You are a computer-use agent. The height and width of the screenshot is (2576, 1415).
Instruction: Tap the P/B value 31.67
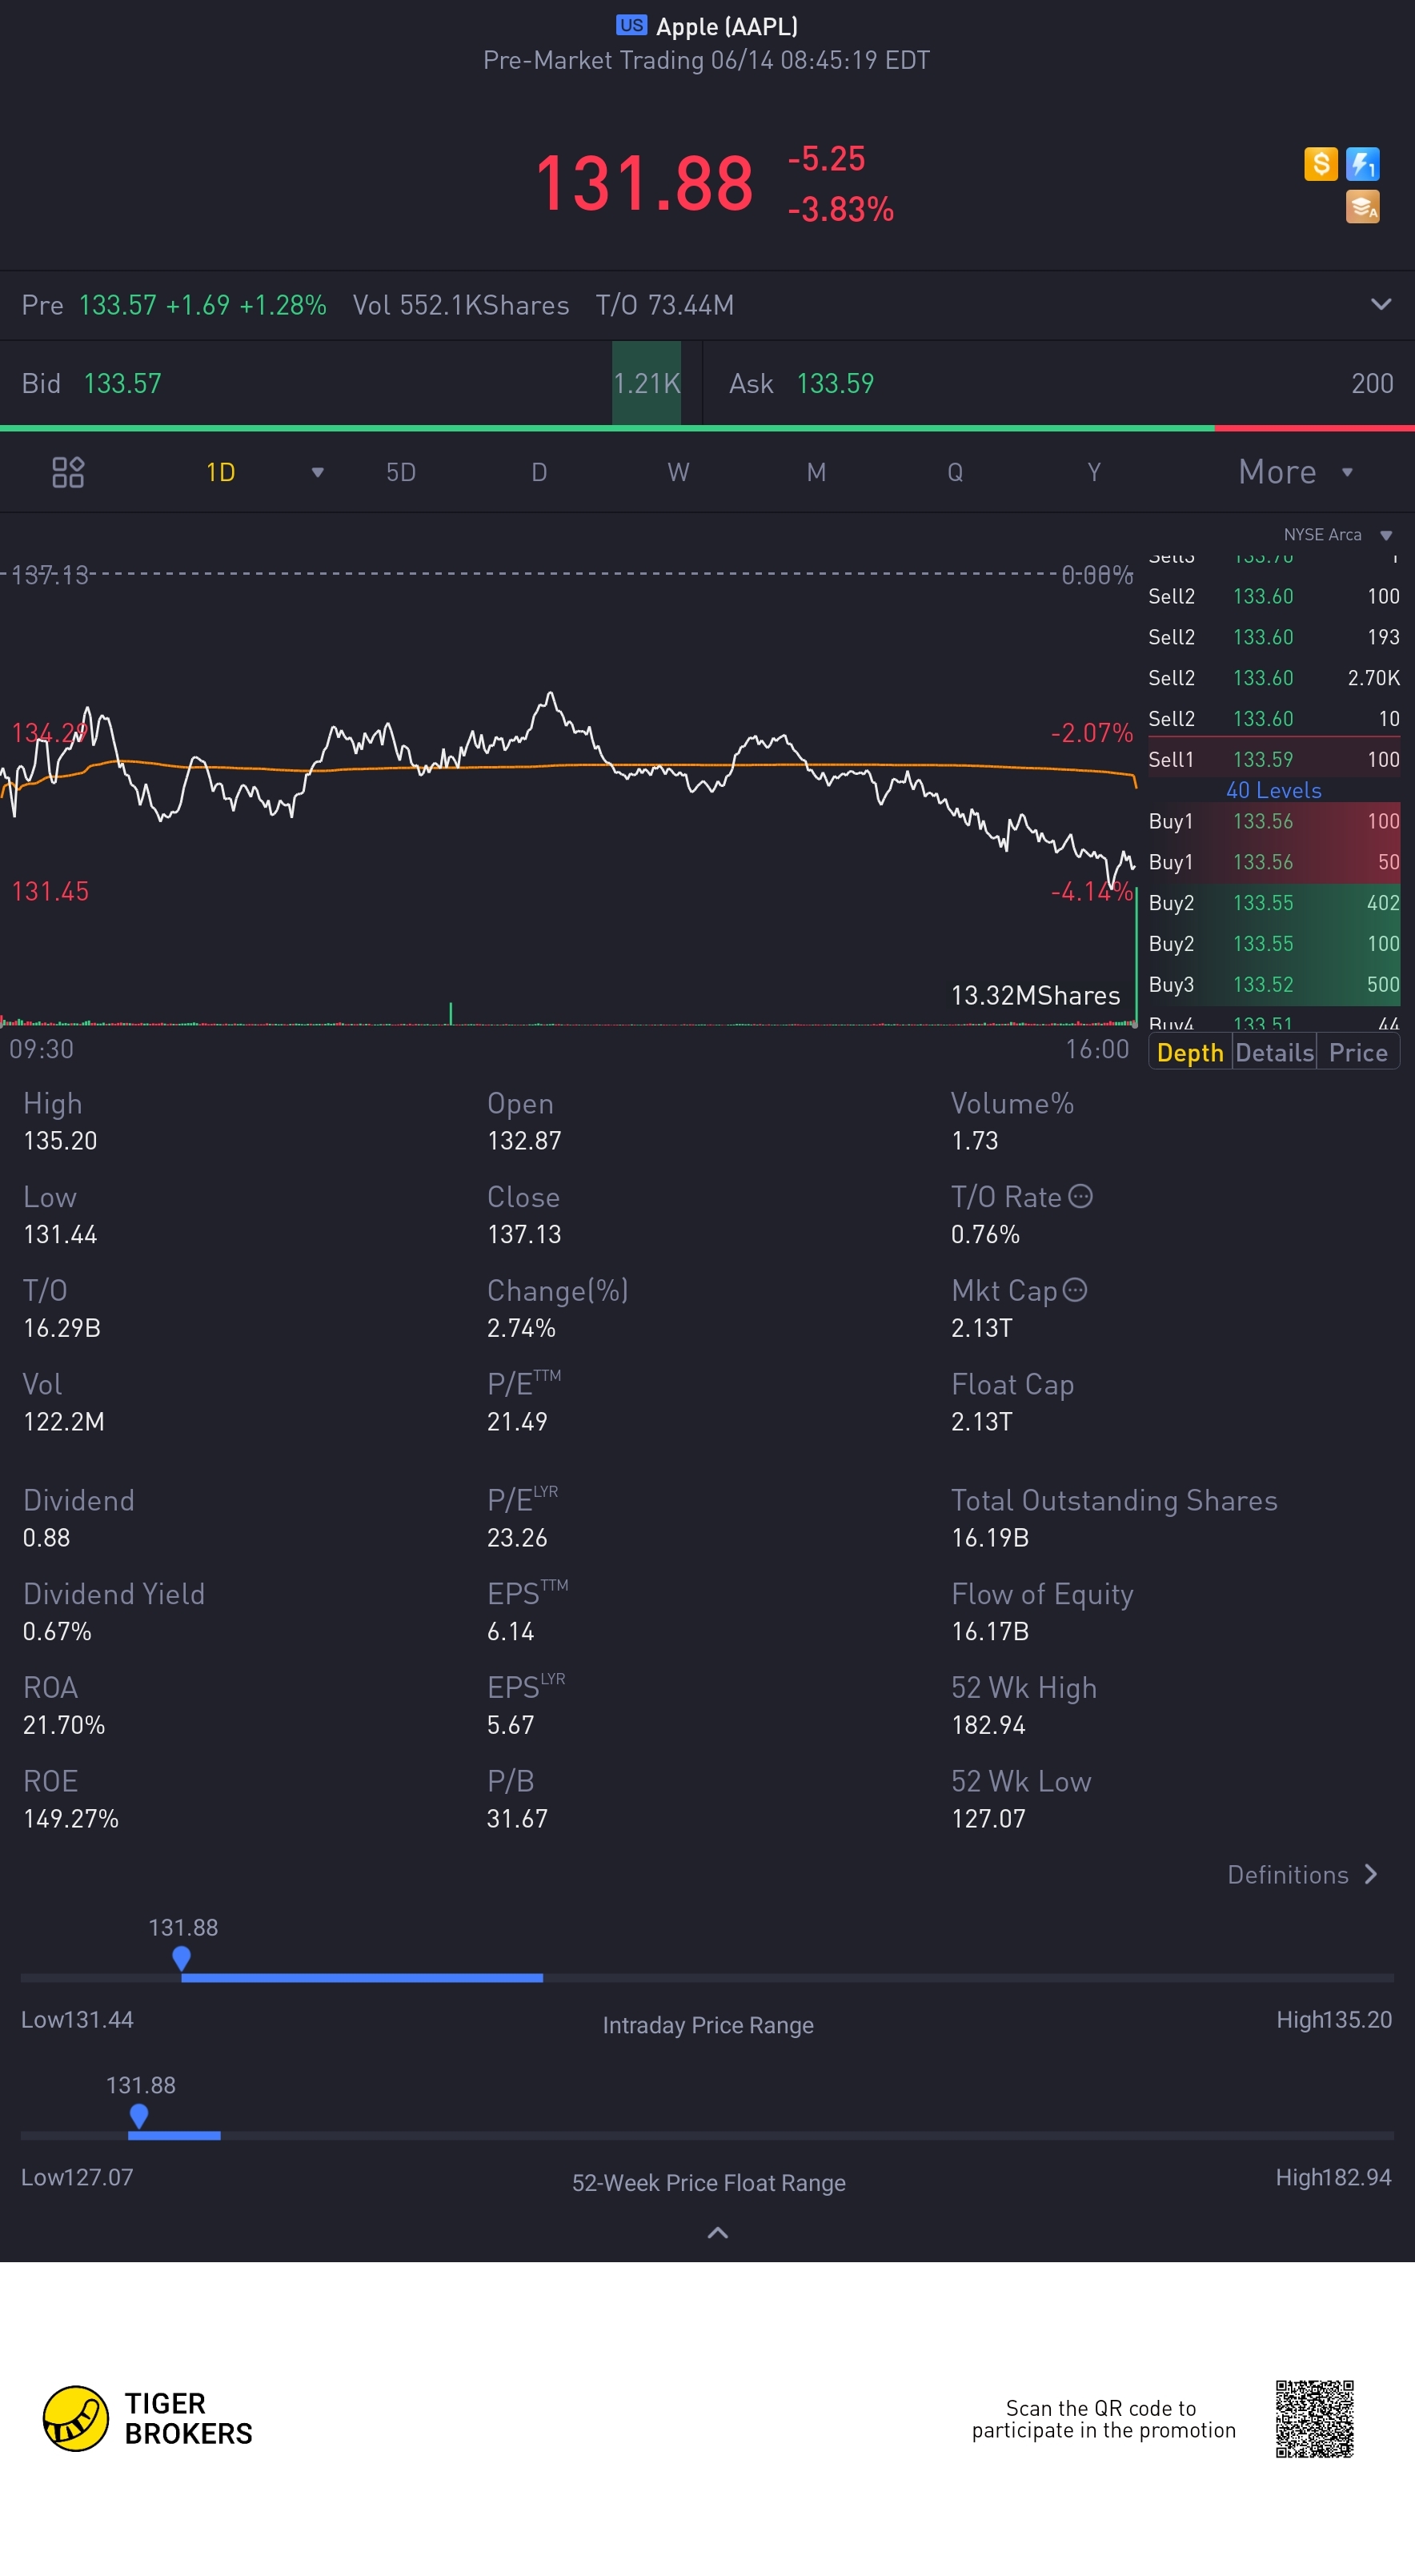pyautogui.click(x=517, y=1818)
